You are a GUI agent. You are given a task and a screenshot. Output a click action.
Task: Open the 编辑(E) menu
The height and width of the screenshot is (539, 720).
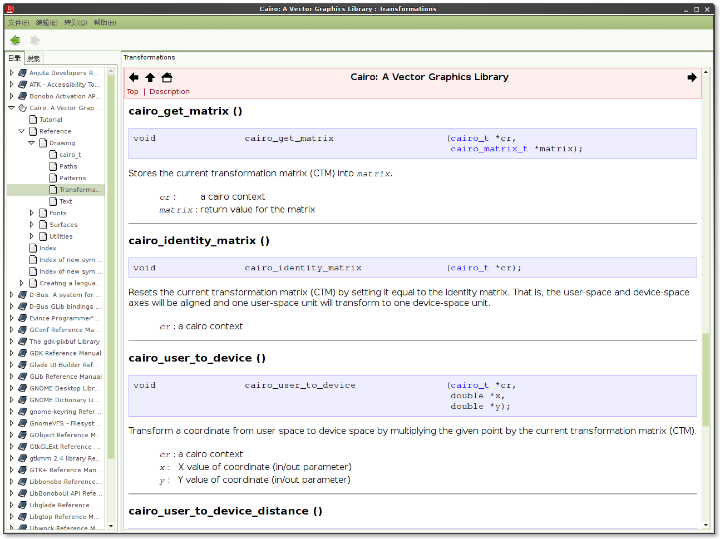(x=47, y=23)
